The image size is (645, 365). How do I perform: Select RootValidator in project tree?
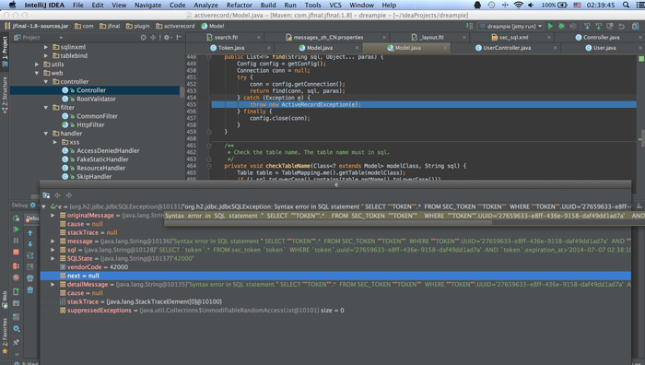point(96,99)
